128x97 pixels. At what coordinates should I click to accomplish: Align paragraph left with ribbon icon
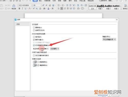(x=59, y=8)
